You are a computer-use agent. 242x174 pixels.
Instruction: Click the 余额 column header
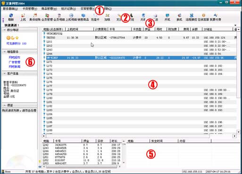(x=196, y=29)
